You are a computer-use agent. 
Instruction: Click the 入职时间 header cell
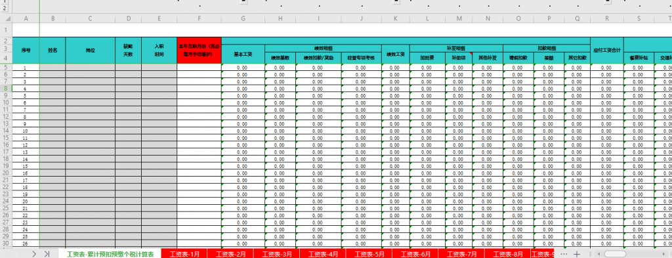(x=159, y=51)
